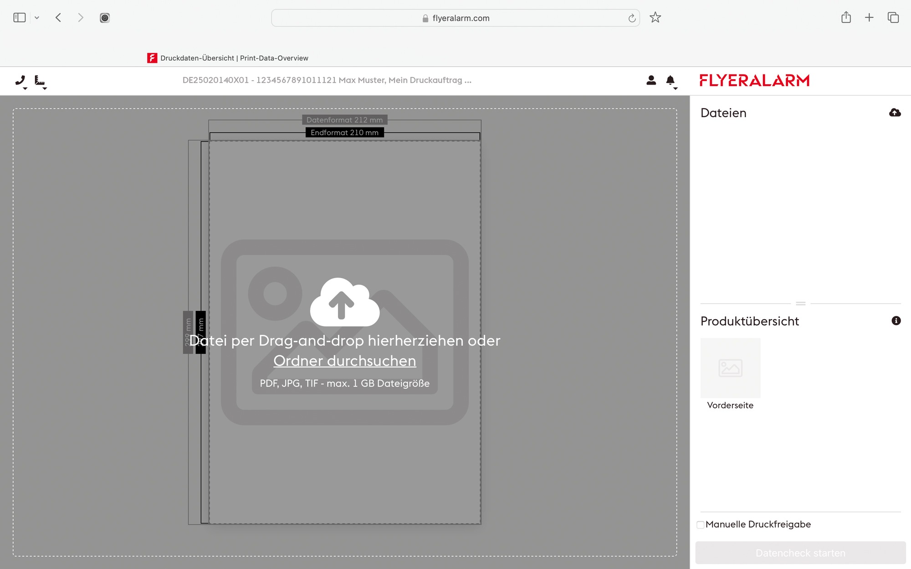
Task: Open the user account icon
Action: click(x=651, y=80)
